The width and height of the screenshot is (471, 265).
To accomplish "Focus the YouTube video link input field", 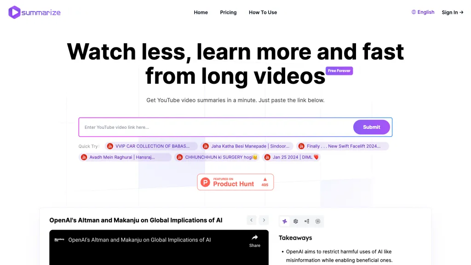I will pos(216,127).
